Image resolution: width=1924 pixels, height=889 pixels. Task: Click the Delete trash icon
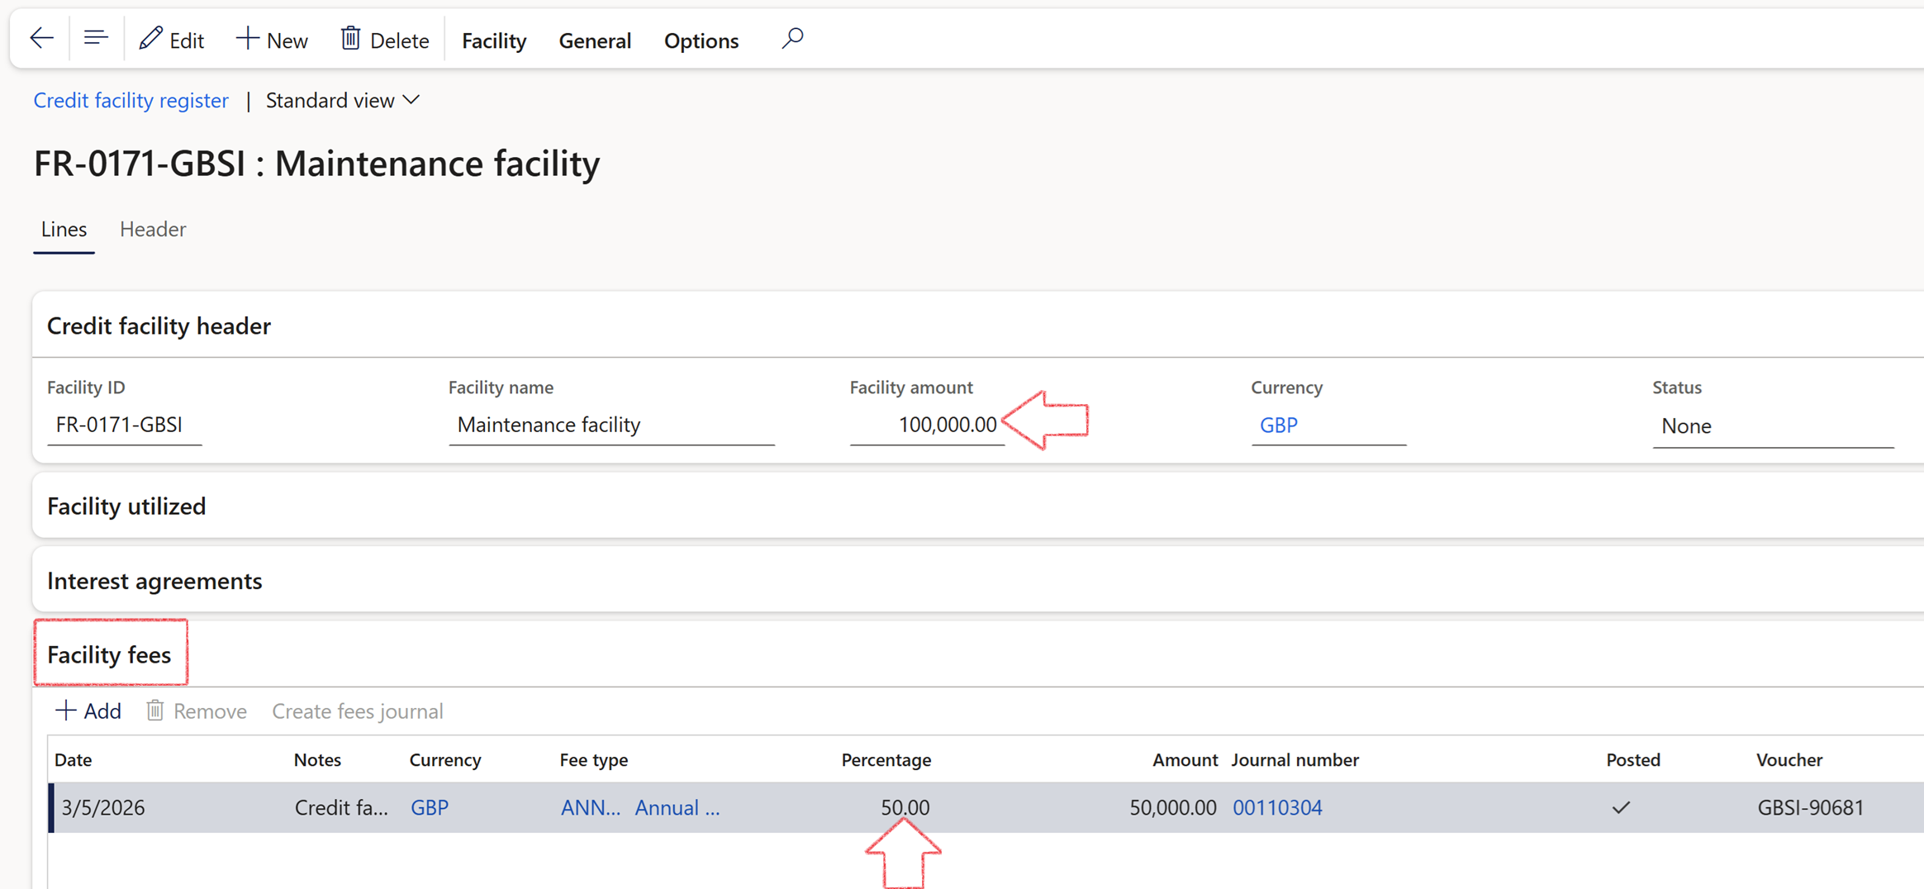(350, 37)
